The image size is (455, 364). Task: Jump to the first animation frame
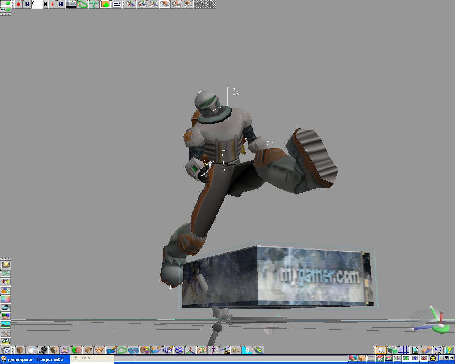[x=27, y=4]
